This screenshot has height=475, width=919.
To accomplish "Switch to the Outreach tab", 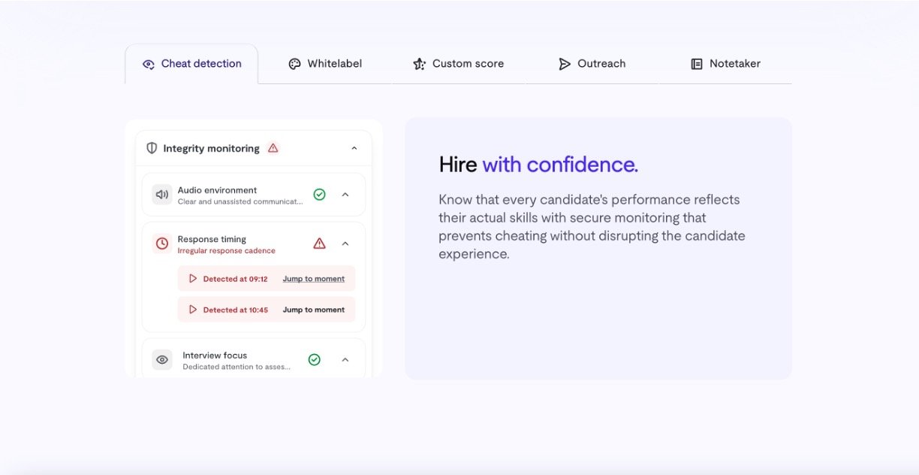I will 592,64.
